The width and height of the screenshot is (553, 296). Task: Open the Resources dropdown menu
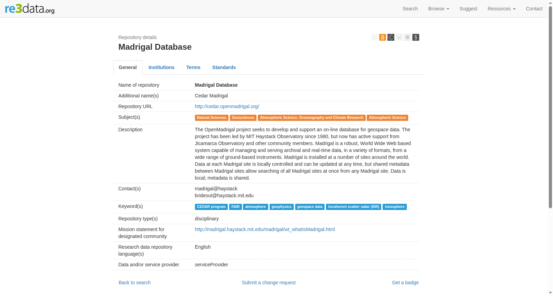click(x=502, y=9)
